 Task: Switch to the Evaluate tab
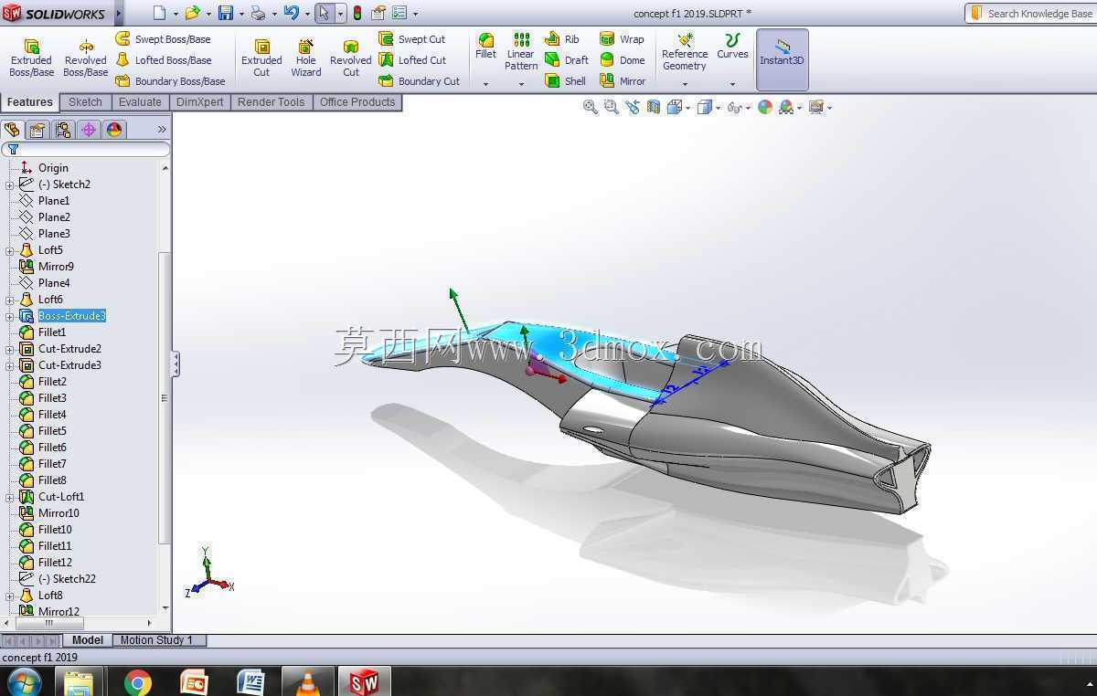tap(140, 102)
